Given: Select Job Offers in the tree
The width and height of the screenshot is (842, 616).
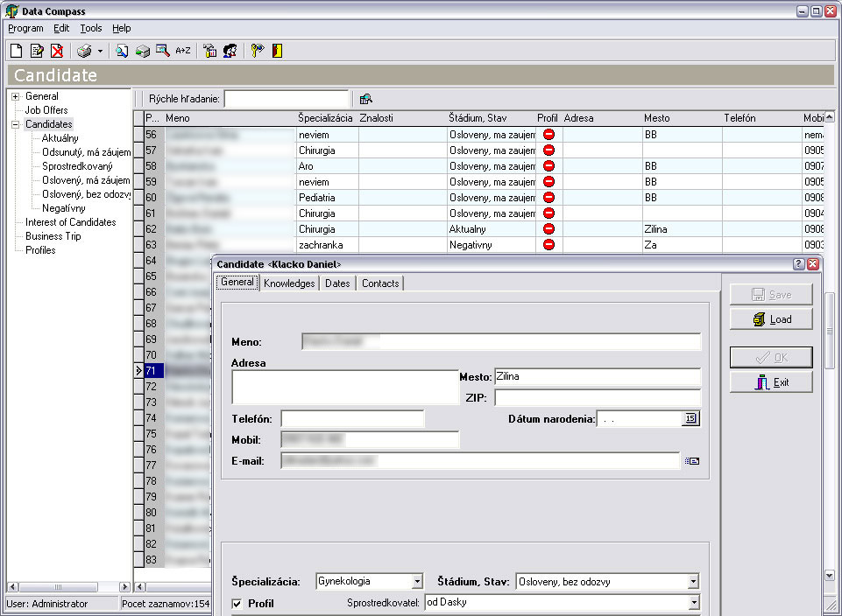Looking at the screenshot, I should (46, 110).
